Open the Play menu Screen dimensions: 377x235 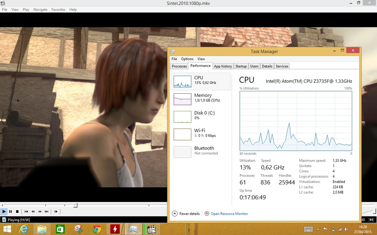[x=26, y=10]
